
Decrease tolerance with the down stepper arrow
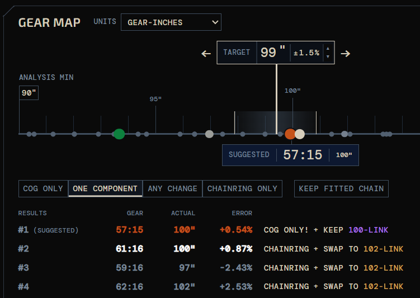[328, 57]
